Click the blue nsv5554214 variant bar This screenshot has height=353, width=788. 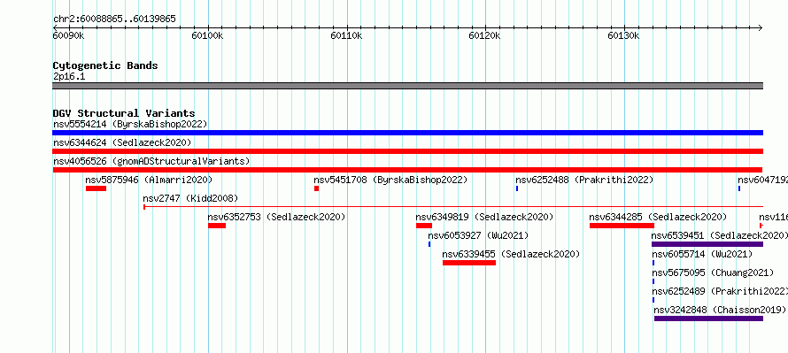(407, 133)
